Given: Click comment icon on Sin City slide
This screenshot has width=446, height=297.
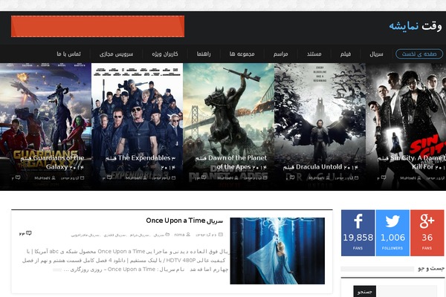Looking at the screenshot, I should 384,177.
